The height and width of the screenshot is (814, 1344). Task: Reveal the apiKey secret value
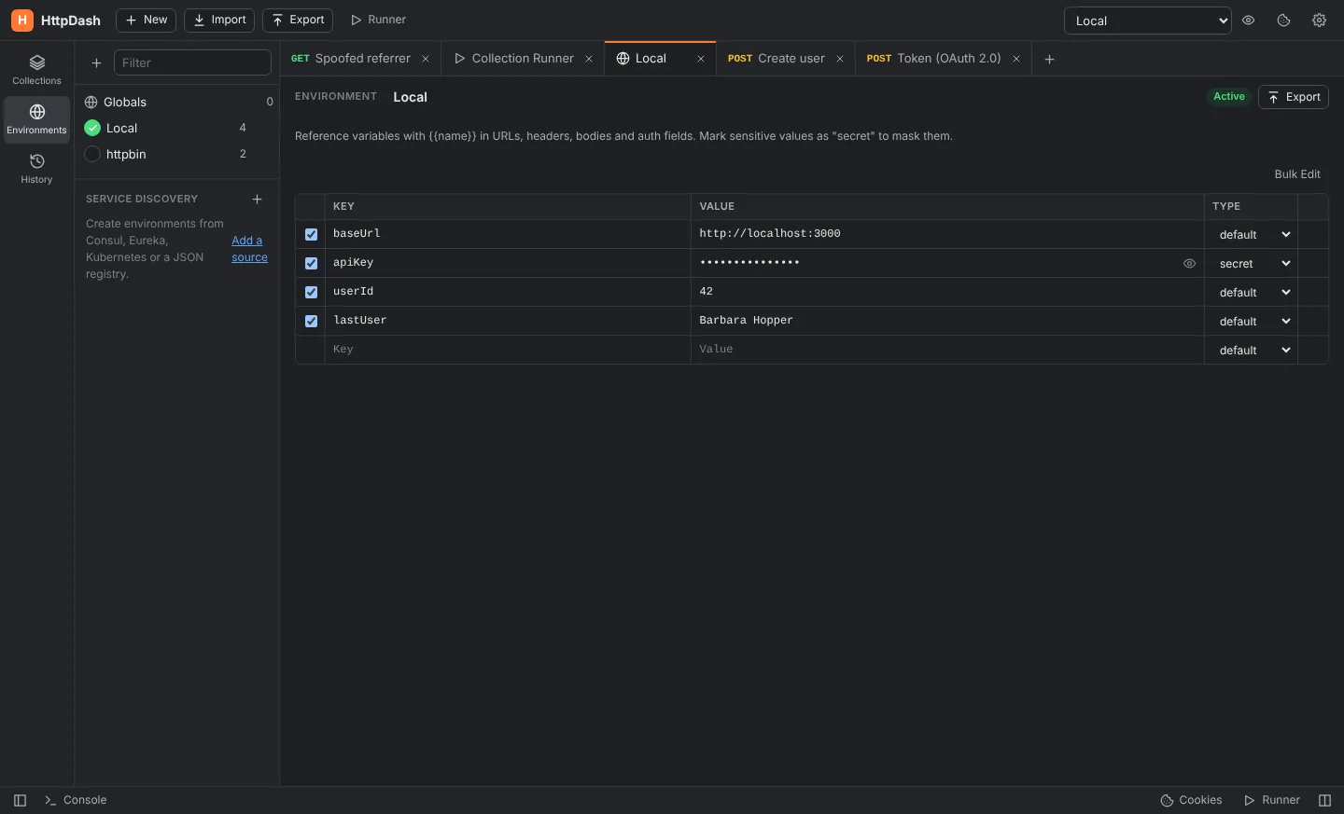(1189, 264)
